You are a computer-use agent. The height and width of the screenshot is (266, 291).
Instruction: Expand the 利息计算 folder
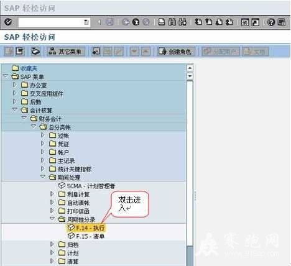point(52,194)
